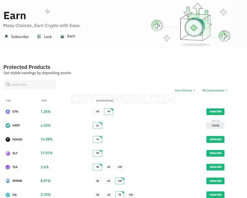Click SLF's 17.01% APR value
This screenshot has height=198, width=247.
pyautogui.click(x=47, y=153)
